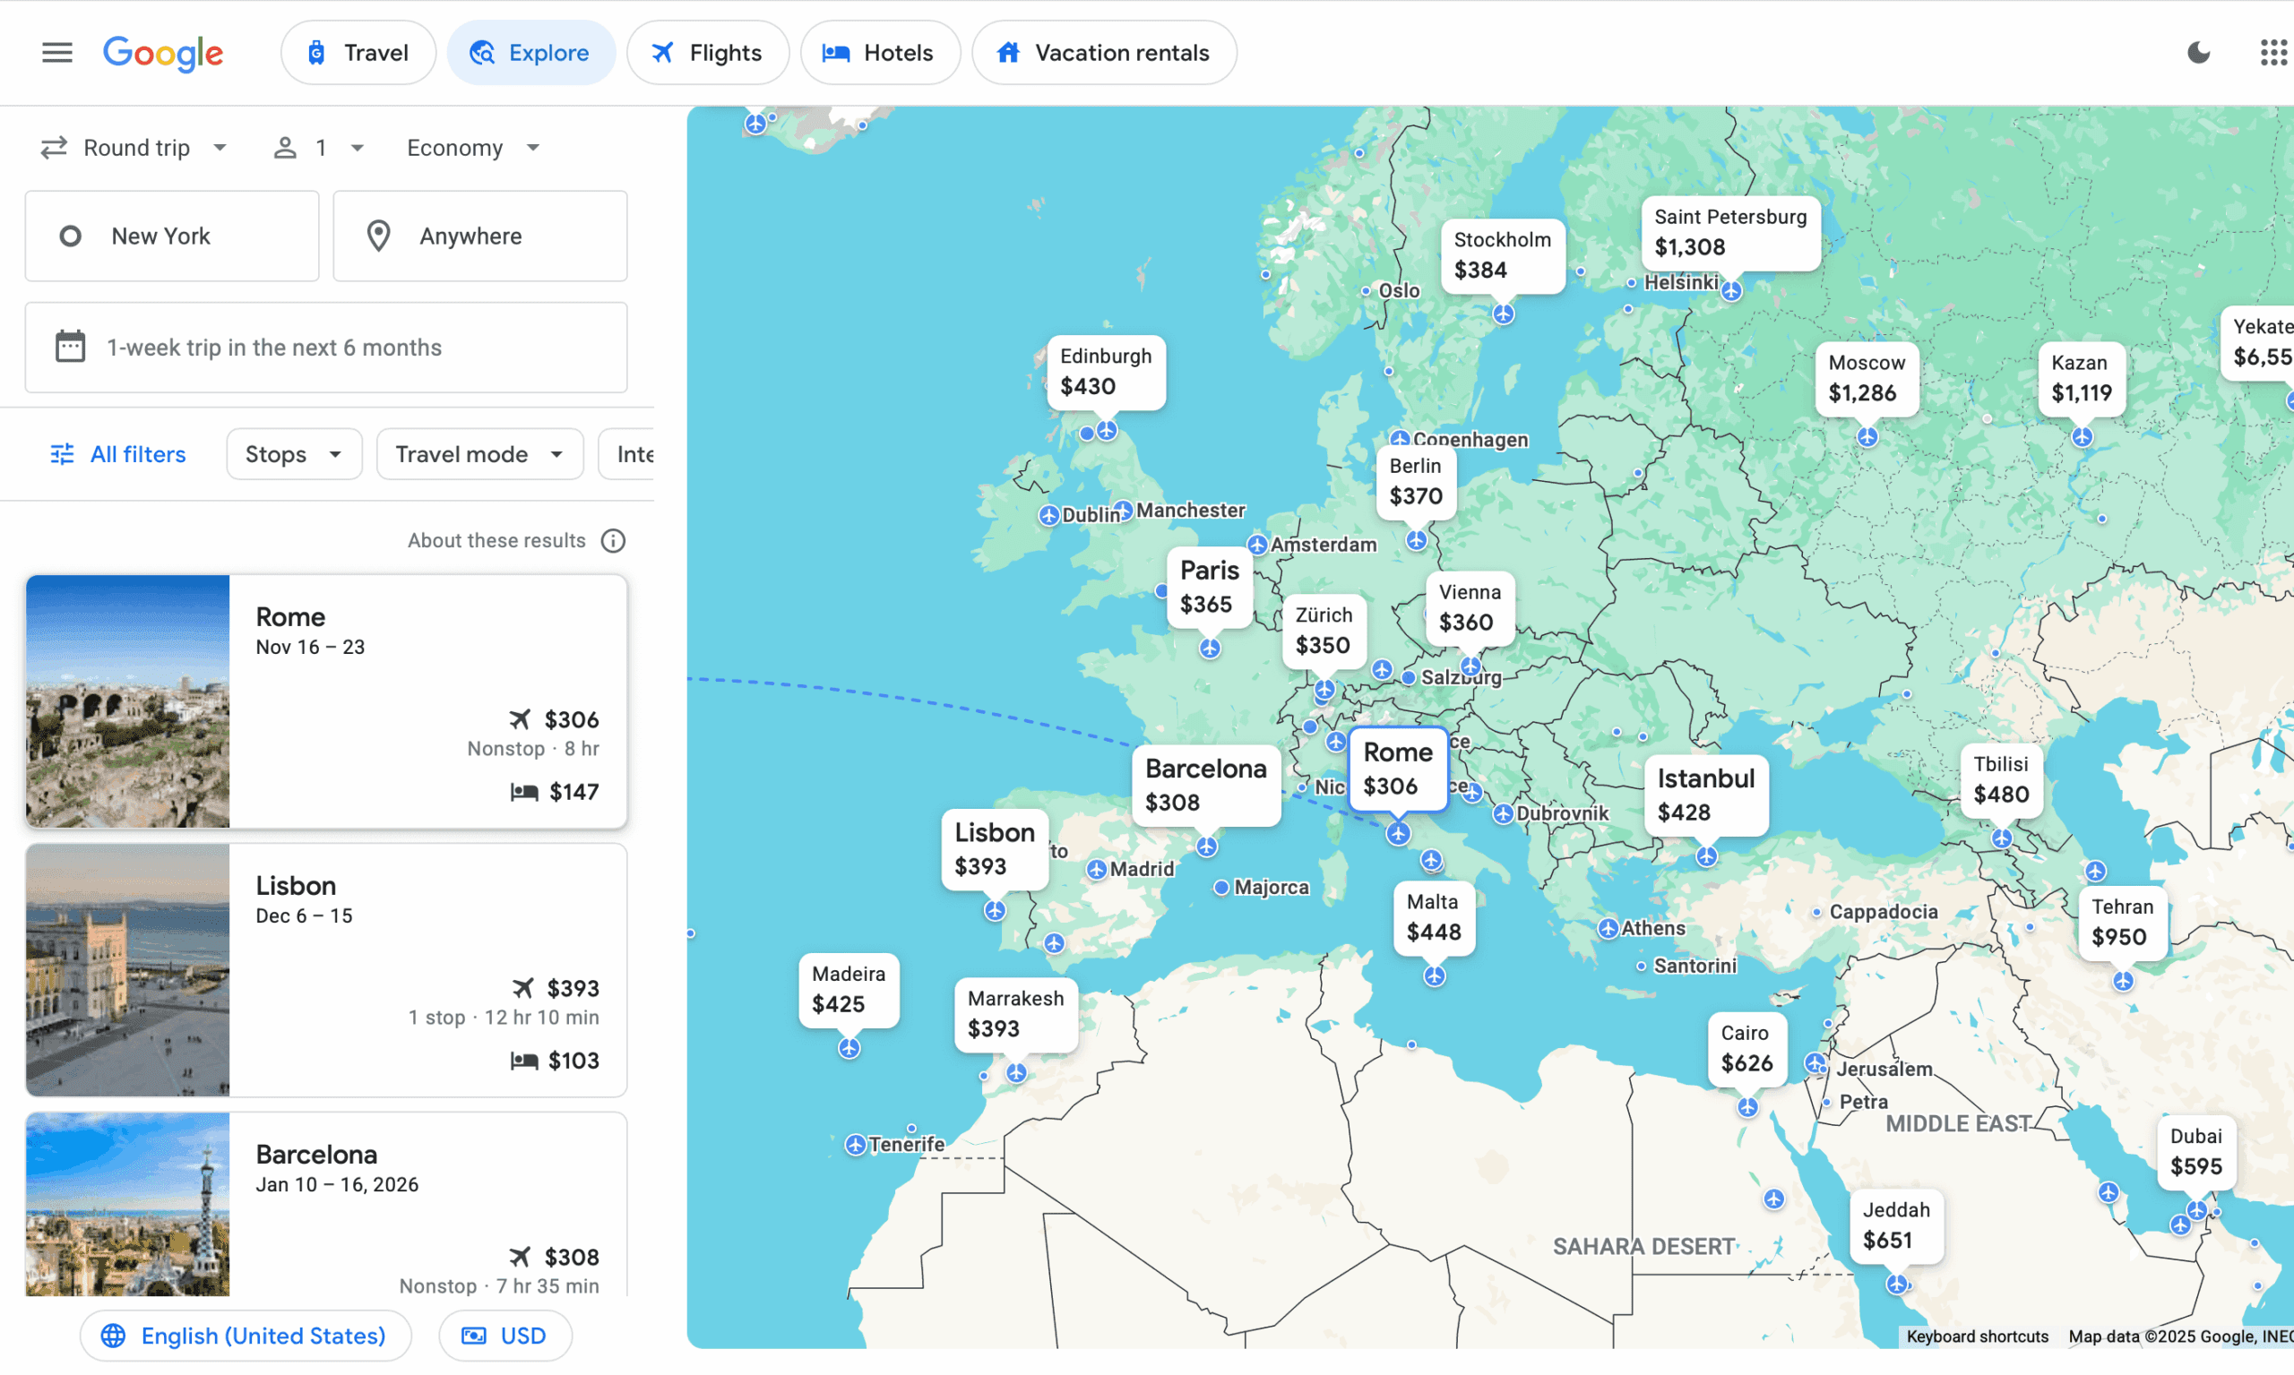The width and height of the screenshot is (2294, 1375).
Task: Select the Explore tab
Action: point(531,53)
